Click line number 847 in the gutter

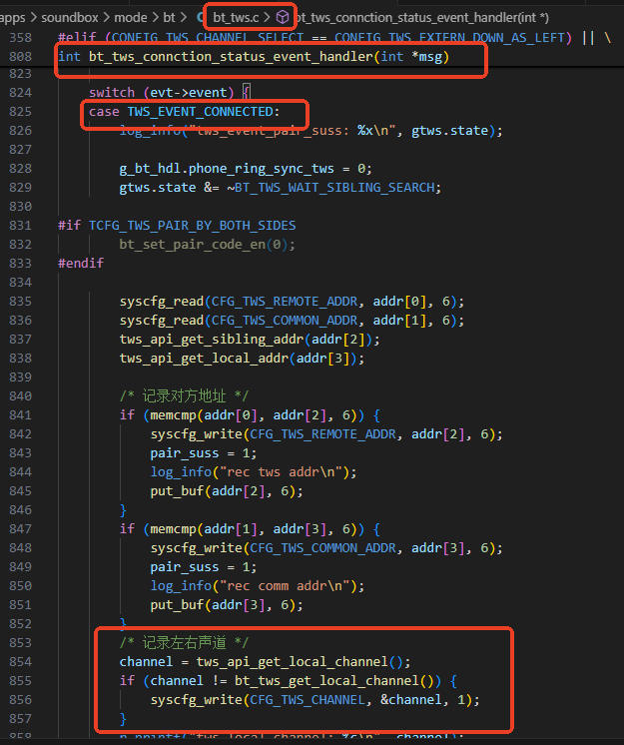click(20, 529)
